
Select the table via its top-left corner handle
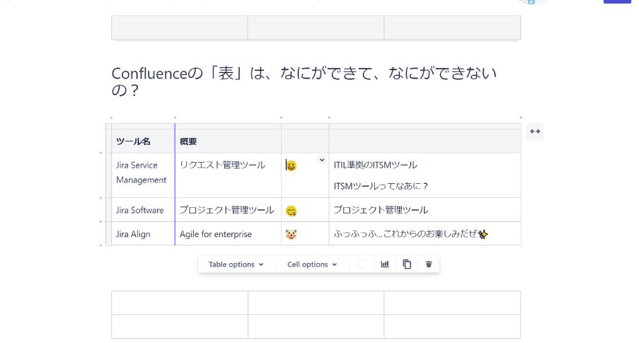point(108,127)
